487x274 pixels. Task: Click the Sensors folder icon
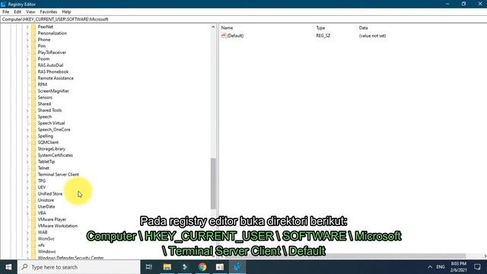[x=33, y=97]
